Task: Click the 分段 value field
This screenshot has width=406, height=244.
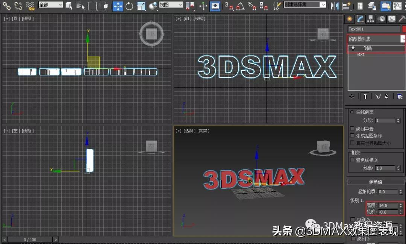Action: click(x=385, y=120)
